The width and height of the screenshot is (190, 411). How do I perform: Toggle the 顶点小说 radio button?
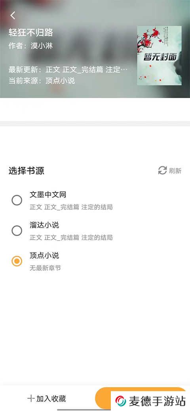(17, 261)
